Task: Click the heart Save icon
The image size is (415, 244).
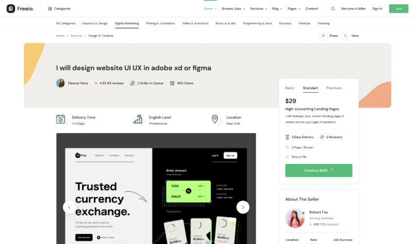Action: 345,36
